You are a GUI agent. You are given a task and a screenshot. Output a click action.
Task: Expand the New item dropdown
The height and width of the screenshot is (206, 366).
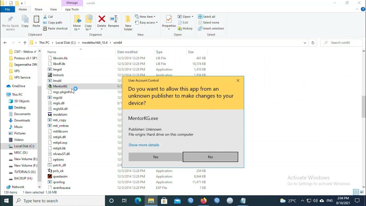145,17
